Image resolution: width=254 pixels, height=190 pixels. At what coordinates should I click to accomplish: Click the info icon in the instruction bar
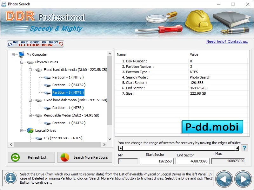point(10,178)
